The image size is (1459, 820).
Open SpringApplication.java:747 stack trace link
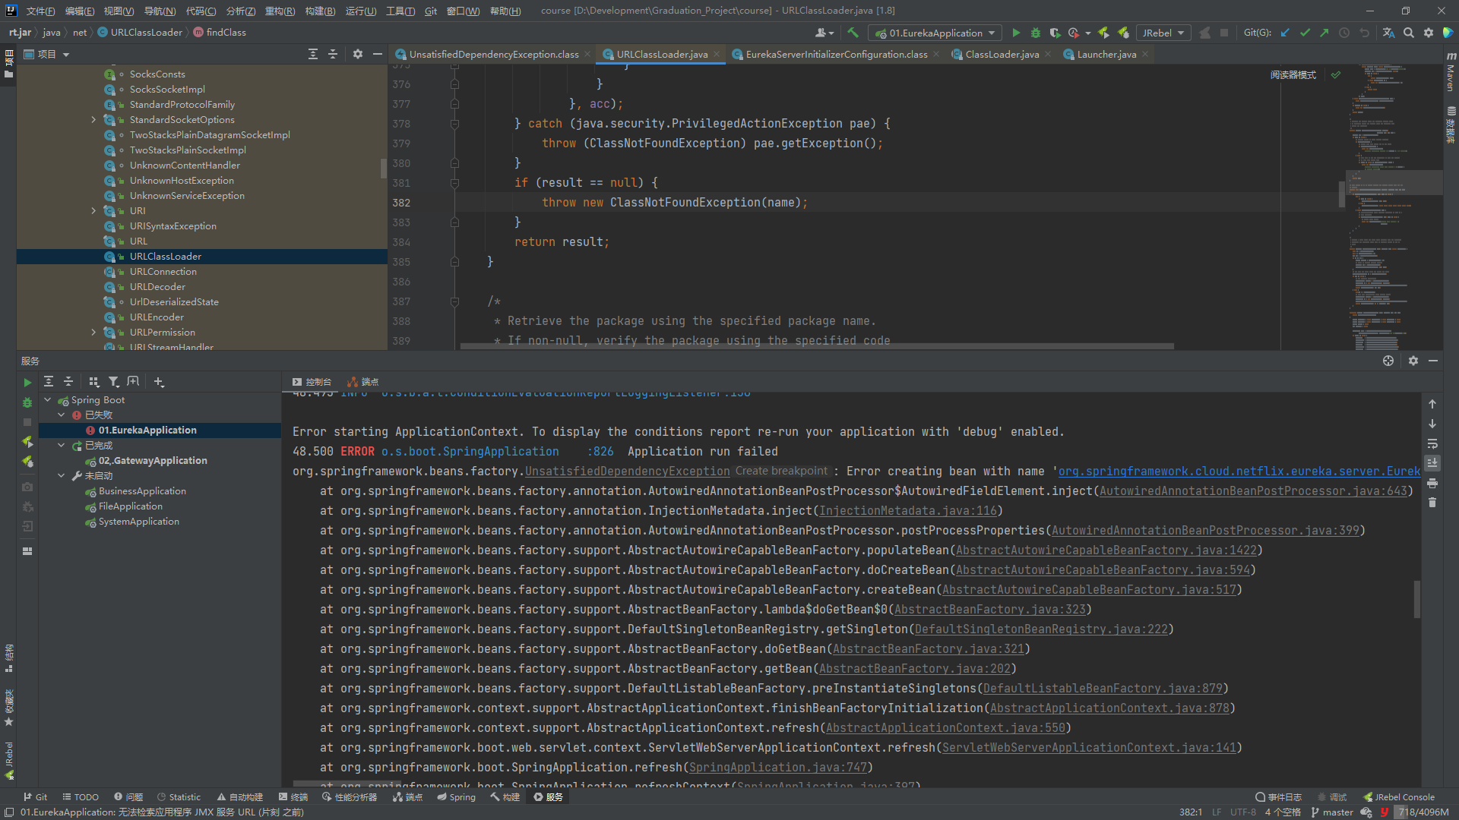click(x=778, y=767)
